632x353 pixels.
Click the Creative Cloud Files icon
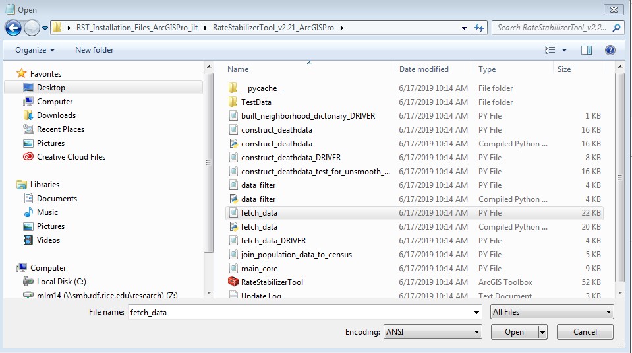(x=28, y=157)
